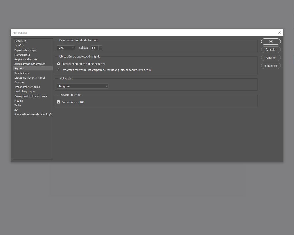Select the Exportar category

[x=33, y=68]
